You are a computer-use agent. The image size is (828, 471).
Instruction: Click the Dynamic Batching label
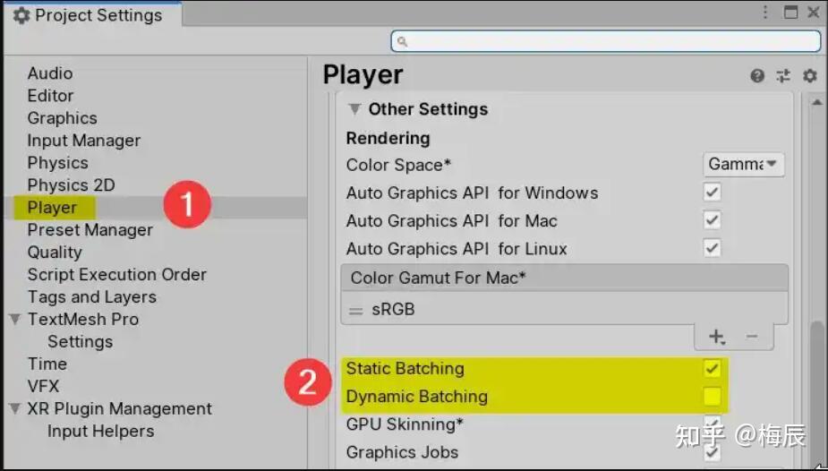click(416, 397)
